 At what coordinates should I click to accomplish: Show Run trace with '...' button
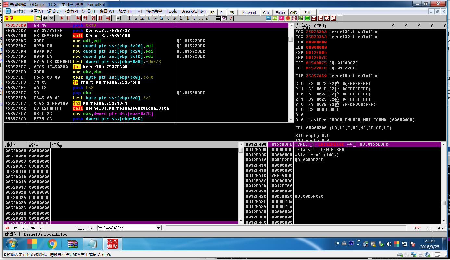tap(201, 18)
